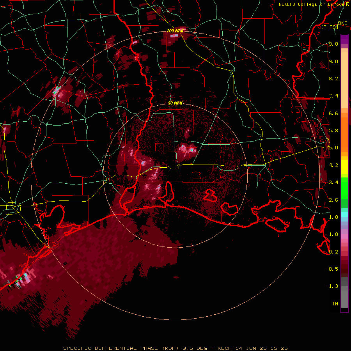Viewport: 351px width, 351px height.
Task: Click the 4.2 scale label
Action: pos(333,165)
